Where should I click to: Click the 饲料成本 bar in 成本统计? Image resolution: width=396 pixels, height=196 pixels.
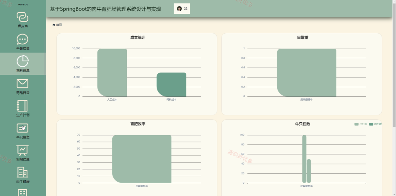[x=171, y=84]
